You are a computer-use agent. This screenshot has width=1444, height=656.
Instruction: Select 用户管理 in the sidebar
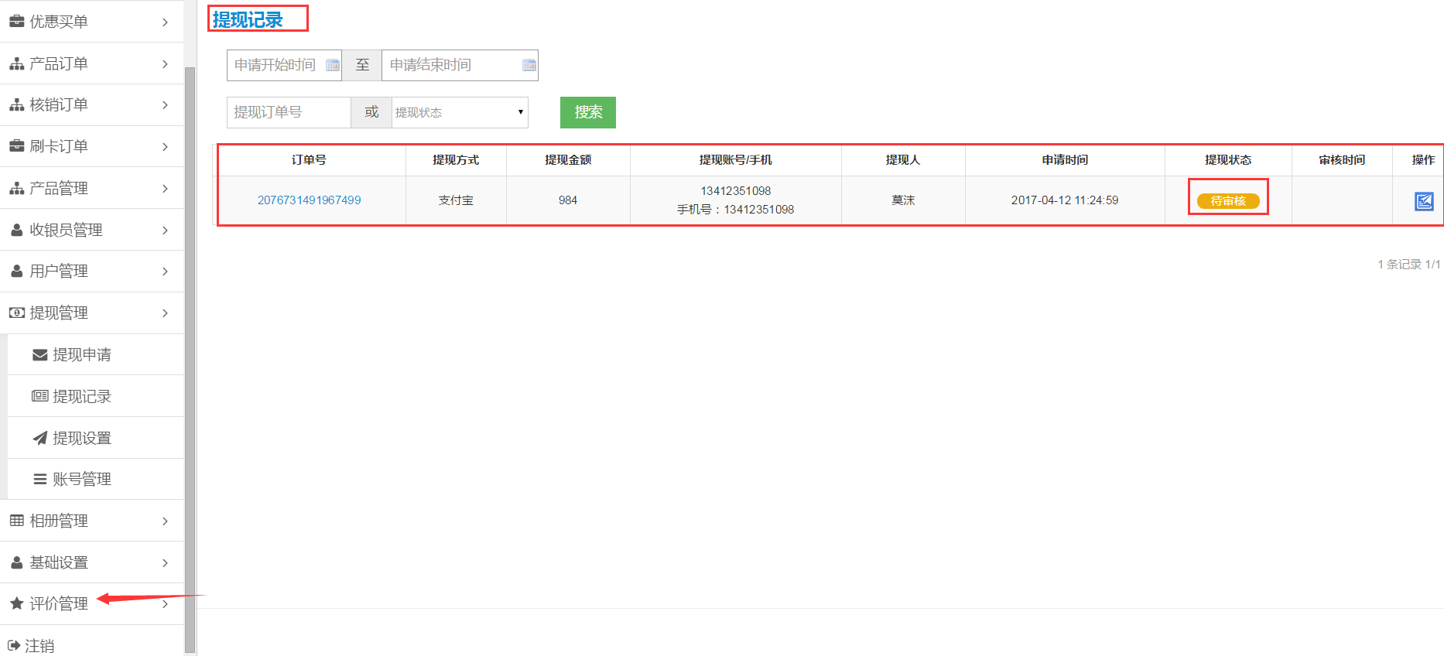tap(59, 272)
